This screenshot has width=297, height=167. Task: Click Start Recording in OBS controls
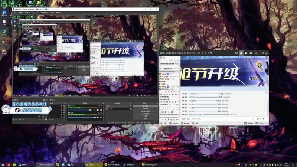click(146, 109)
